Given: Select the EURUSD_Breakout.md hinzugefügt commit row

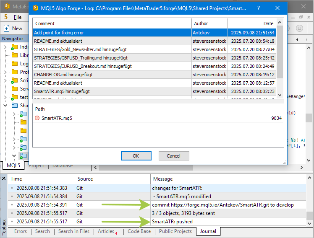Looking at the screenshot, I should 154,66.
